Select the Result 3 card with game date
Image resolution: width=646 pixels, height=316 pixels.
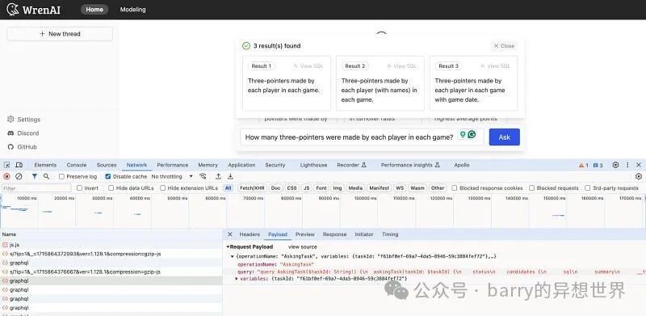(x=473, y=83)
